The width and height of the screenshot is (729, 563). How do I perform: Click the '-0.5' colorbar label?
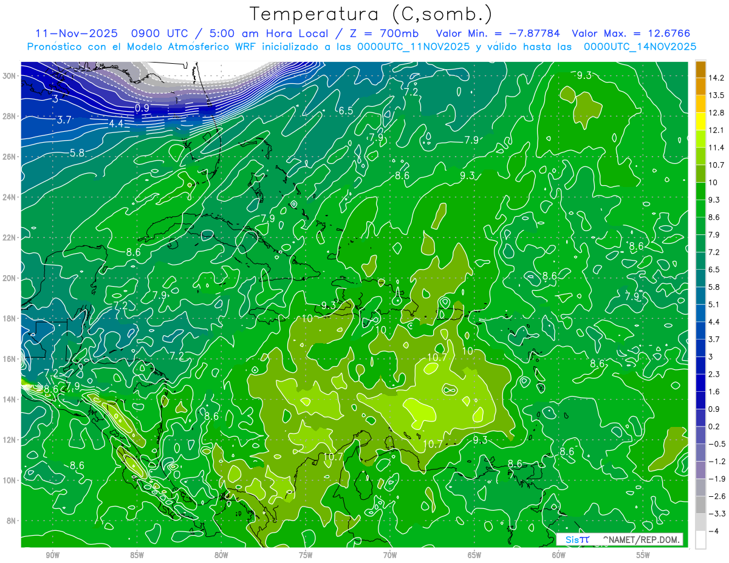[x=717, y=444]
